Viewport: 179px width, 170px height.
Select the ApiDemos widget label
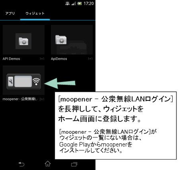coord(59,59)
